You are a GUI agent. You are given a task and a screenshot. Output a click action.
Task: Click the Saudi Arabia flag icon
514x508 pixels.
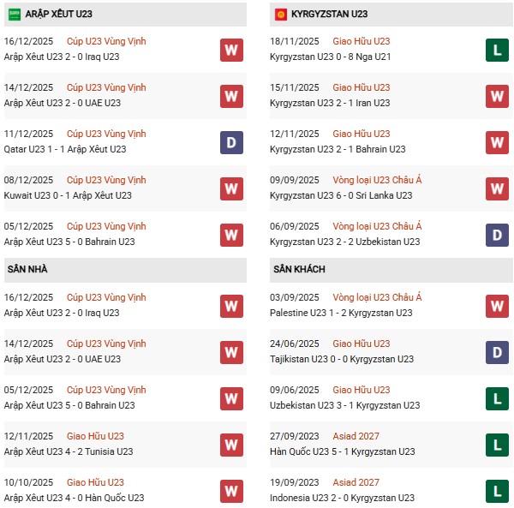pyautogui.click(x=15, y=14)
